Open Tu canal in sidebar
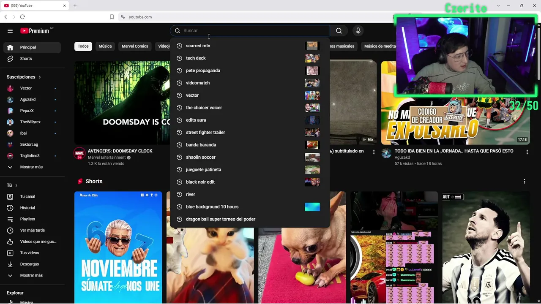This screenshot has width=541, height=304. (x=32, y=196)
